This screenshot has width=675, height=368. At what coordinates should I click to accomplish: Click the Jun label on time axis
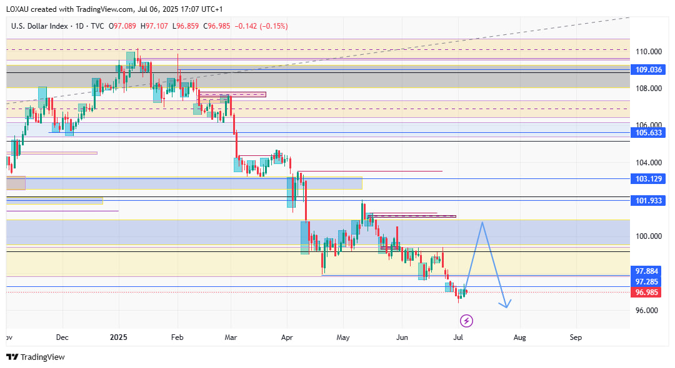402,337
